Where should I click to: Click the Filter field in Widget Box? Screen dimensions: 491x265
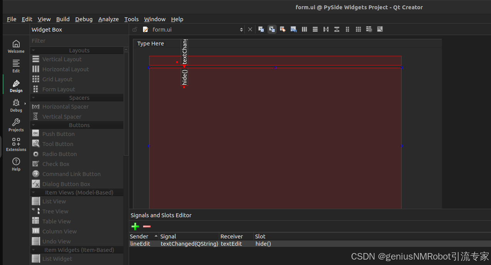[x=77, y=40]
